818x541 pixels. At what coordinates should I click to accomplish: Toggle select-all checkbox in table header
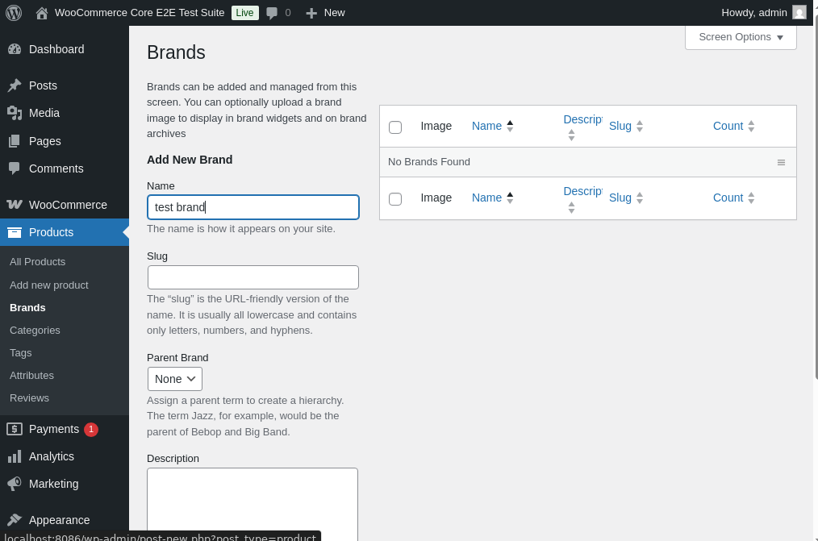coord(395,127)
